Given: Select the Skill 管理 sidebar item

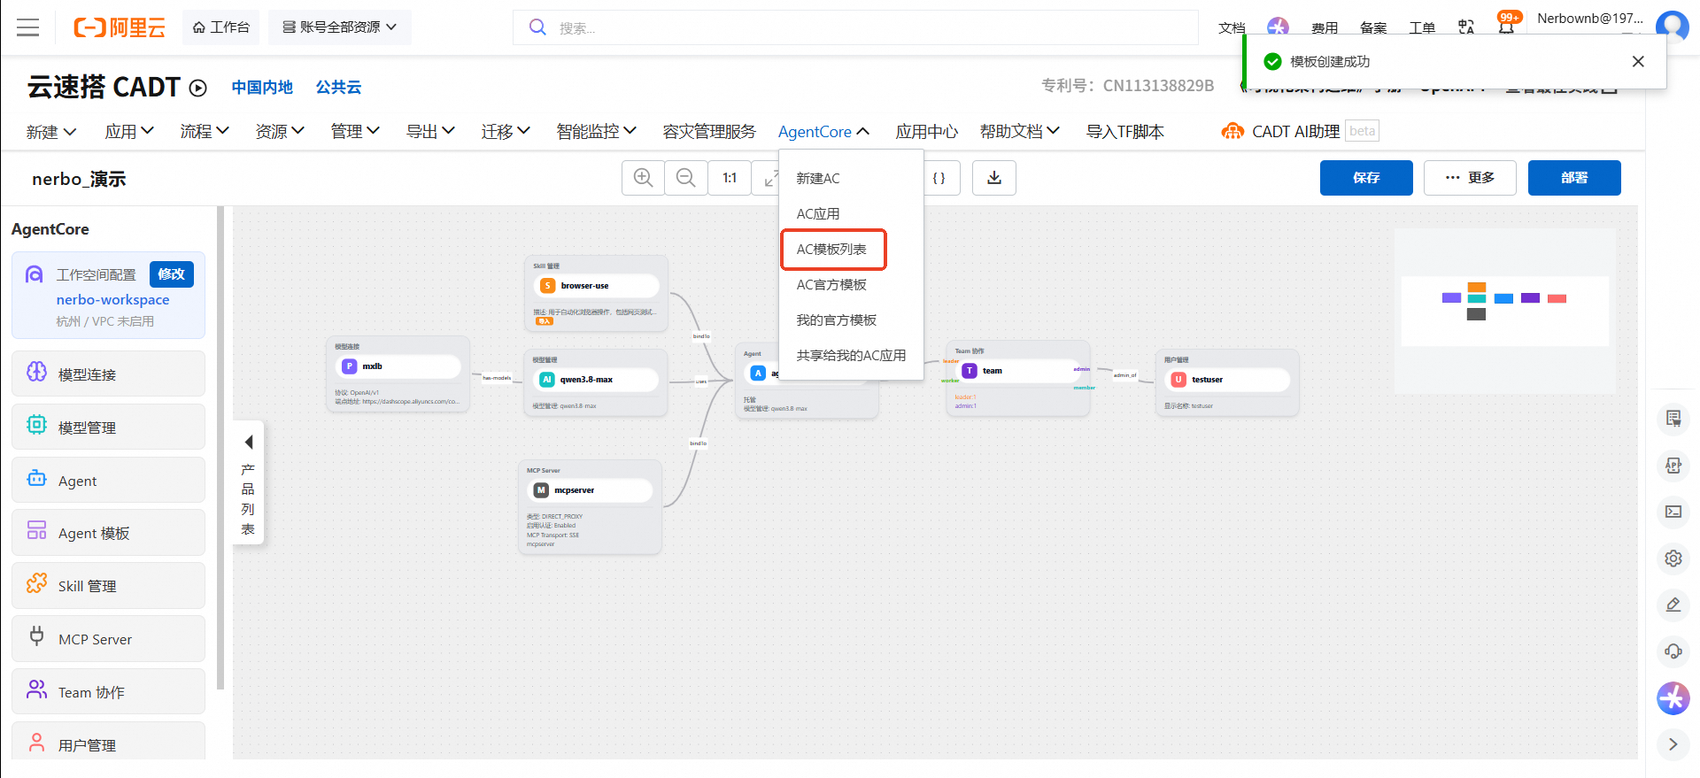Looking at the screenshot, I should click(x=108, y=586).
